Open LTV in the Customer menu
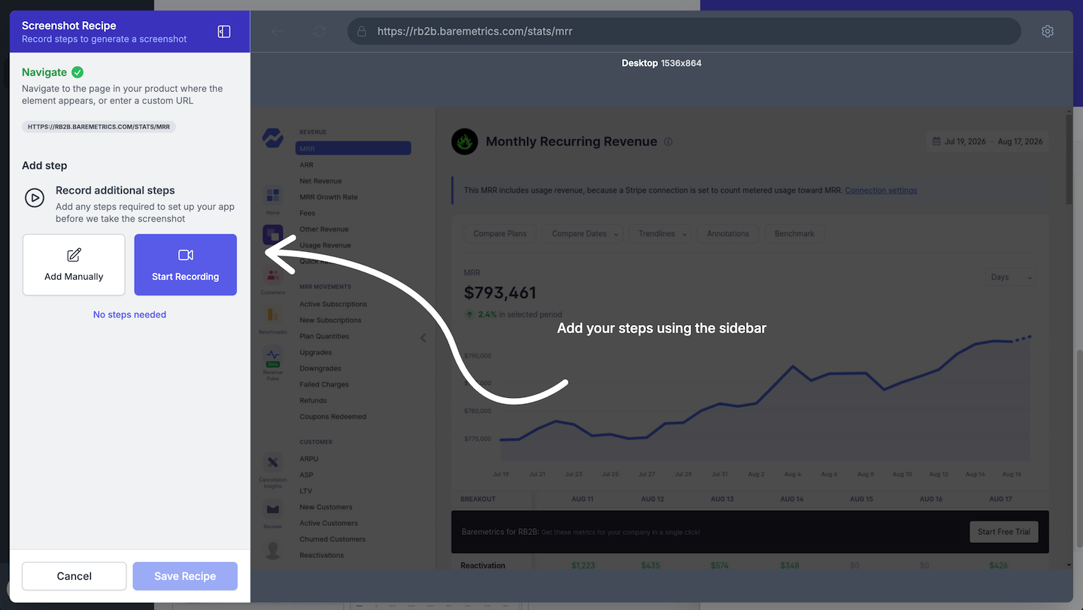 (305, 491)
